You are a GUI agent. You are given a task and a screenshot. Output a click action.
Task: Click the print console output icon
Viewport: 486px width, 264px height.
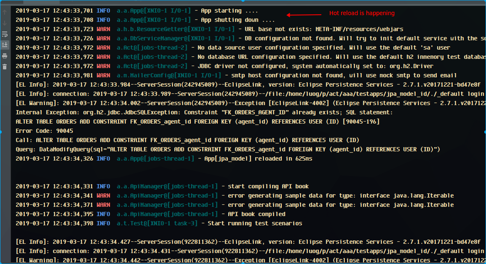tap(5, 56)
